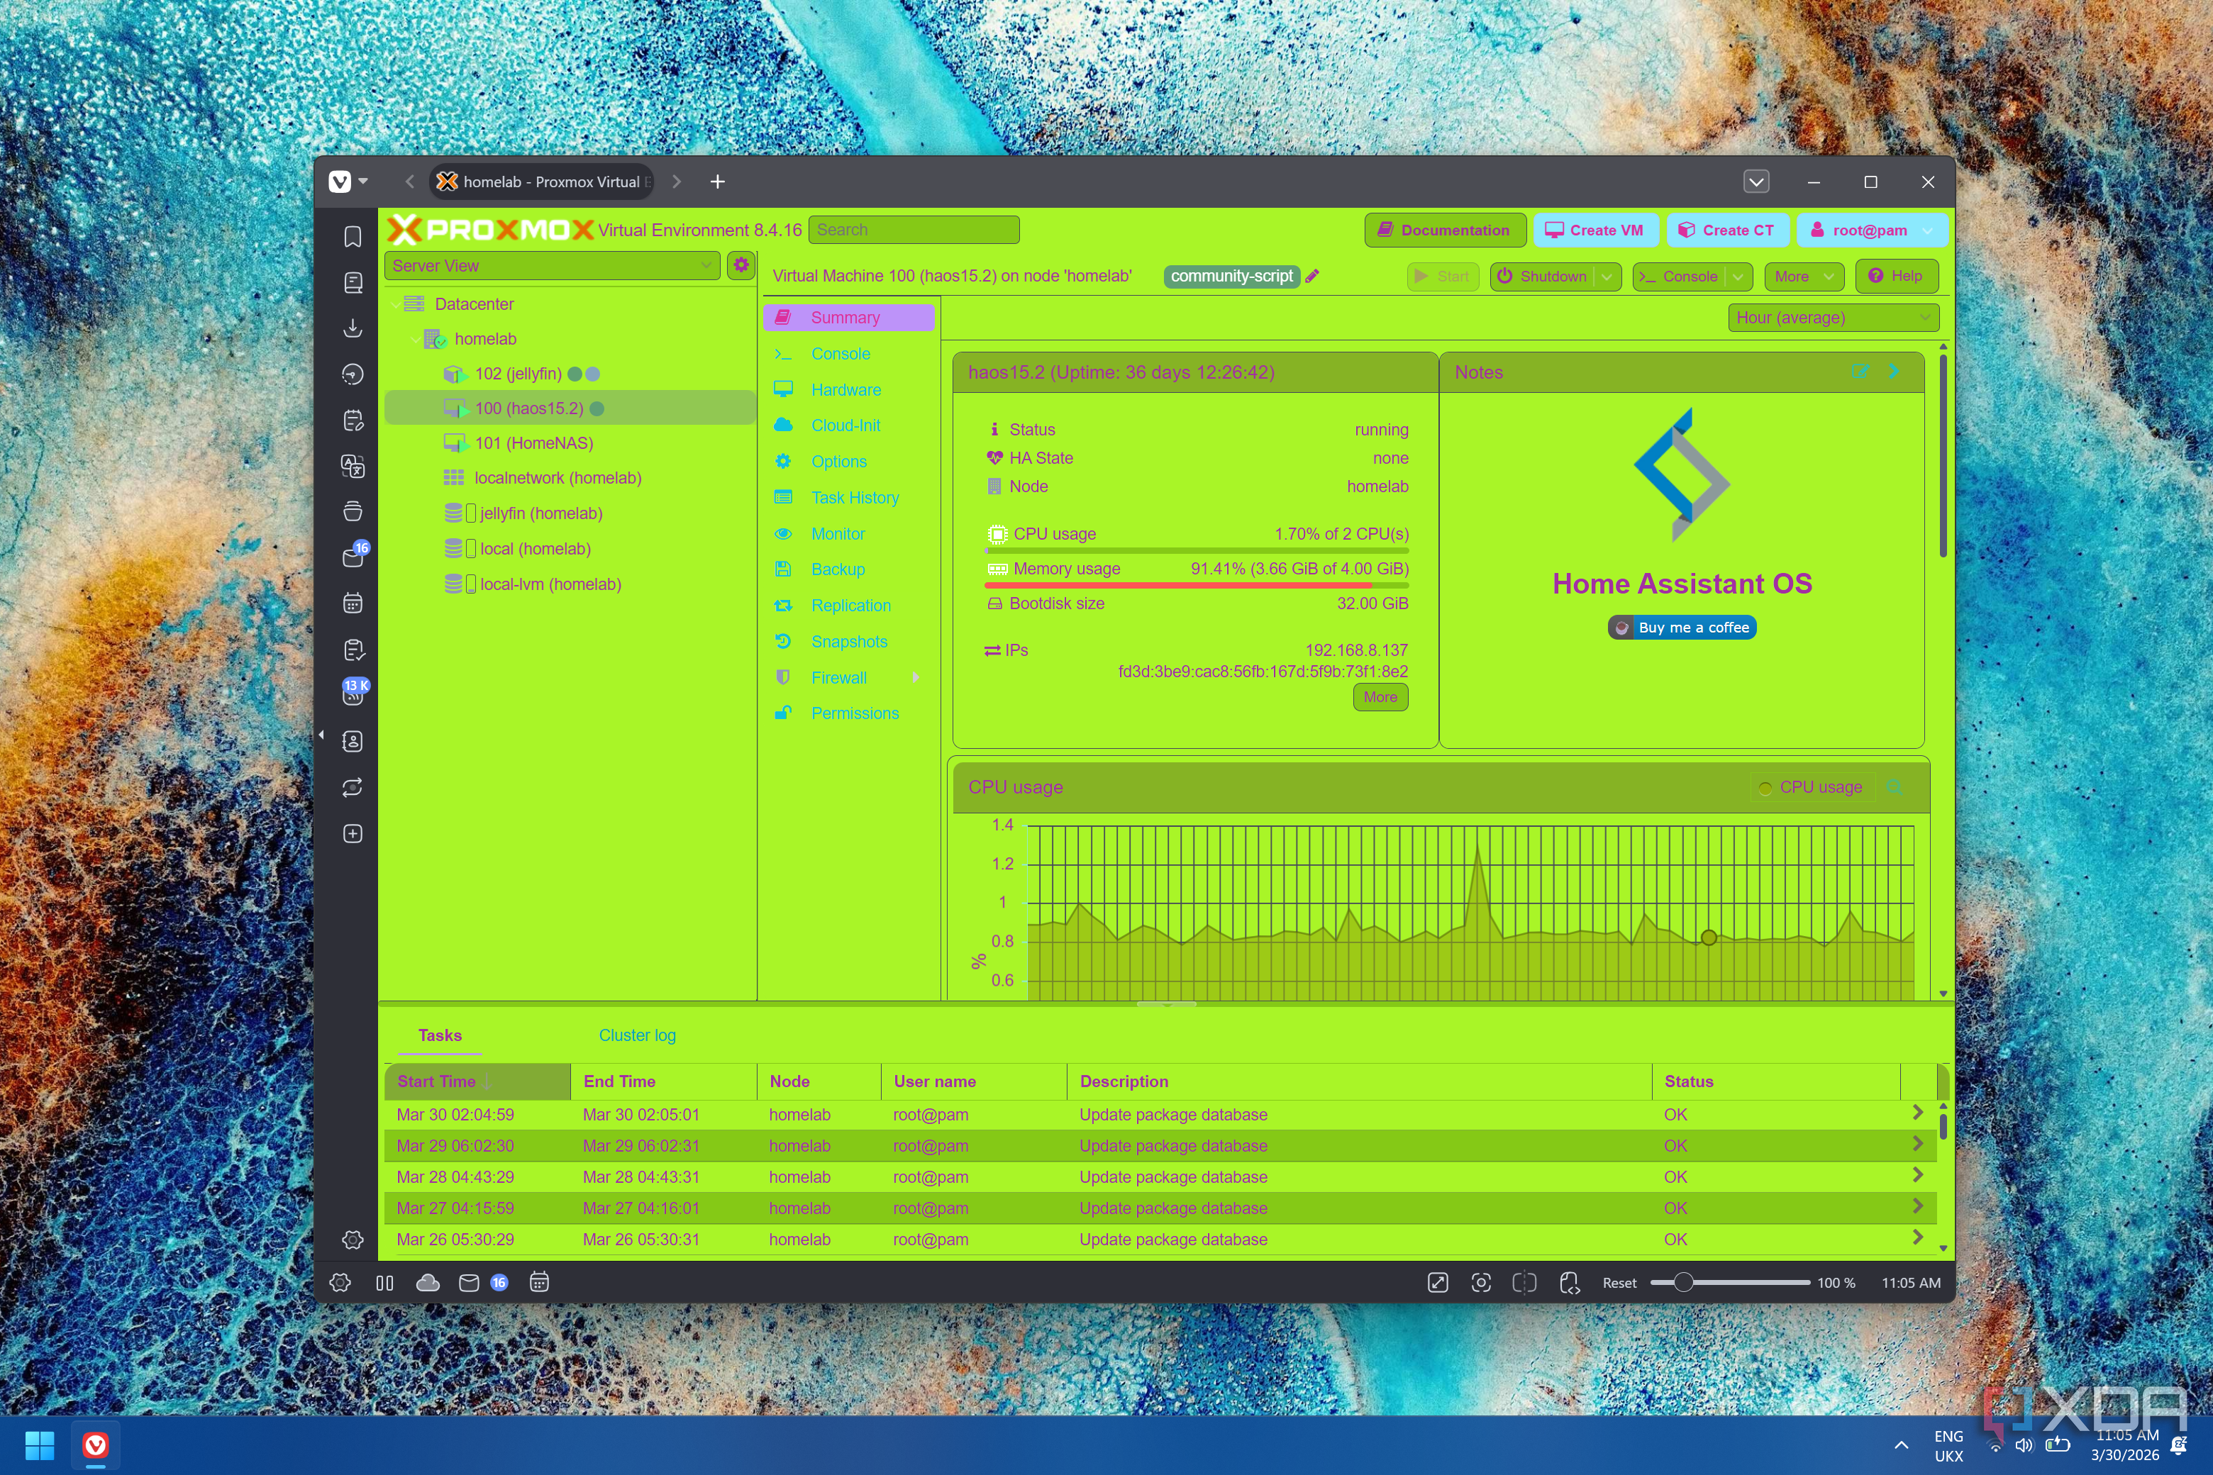Expand the Firewall submenu arrow
This screenshot has height=1475, width=2213.
pos(914,677)
